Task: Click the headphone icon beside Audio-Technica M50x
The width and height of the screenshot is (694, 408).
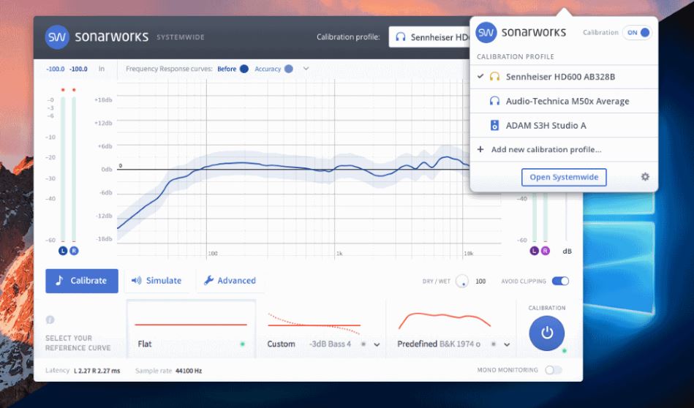Action: [x=494, y=101]
